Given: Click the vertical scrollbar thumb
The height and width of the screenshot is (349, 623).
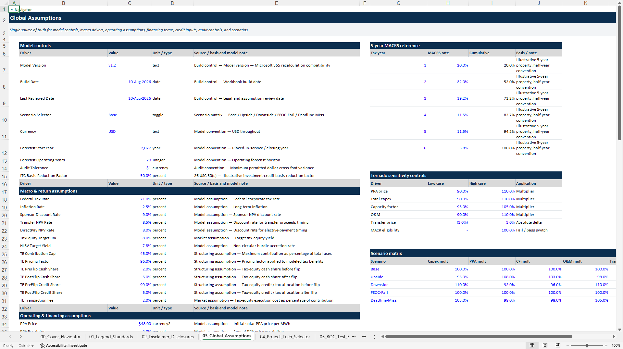Looking at the screenshot, I should (x=619, y=73).
